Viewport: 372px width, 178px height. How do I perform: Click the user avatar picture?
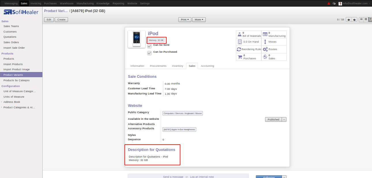click(340, 3)
